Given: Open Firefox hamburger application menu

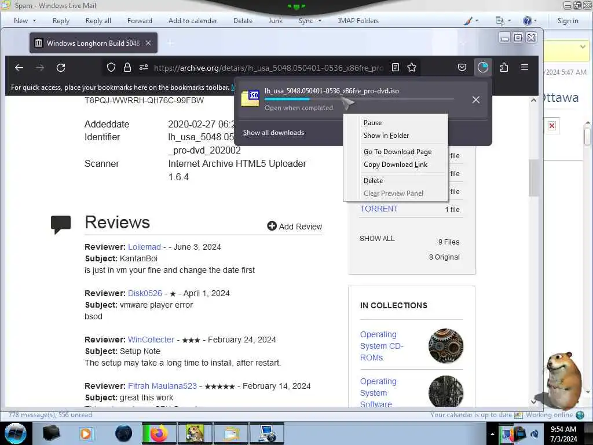Looking at the screenshot, I should coord(525,67).
